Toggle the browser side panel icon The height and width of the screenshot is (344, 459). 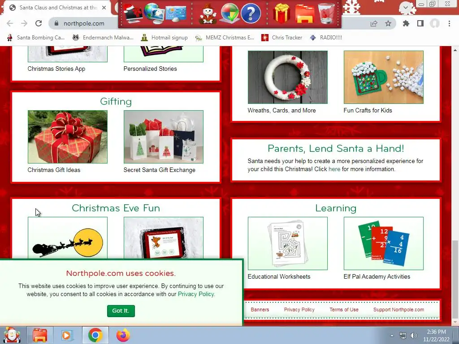[420, 23]
